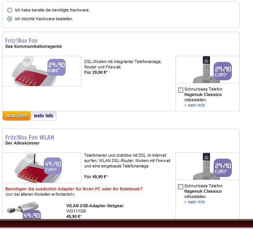Select "Ich habe bereits die benötigte Hardware" radio
Image resolution: width=253 pixels, height=229 pixels.
point(10,10)
